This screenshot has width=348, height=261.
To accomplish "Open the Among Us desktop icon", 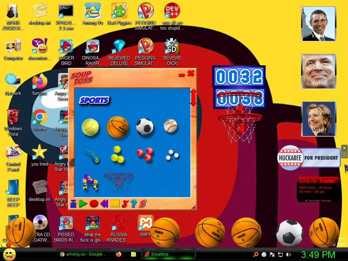I will (x=92, y=14).
